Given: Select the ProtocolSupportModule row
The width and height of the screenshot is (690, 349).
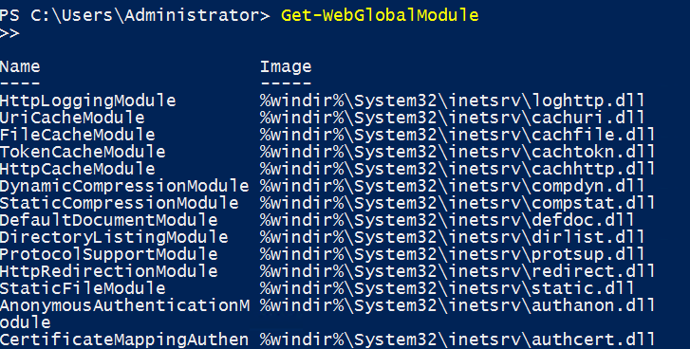Looking at the screenshot, I should [x=109, y=254].
